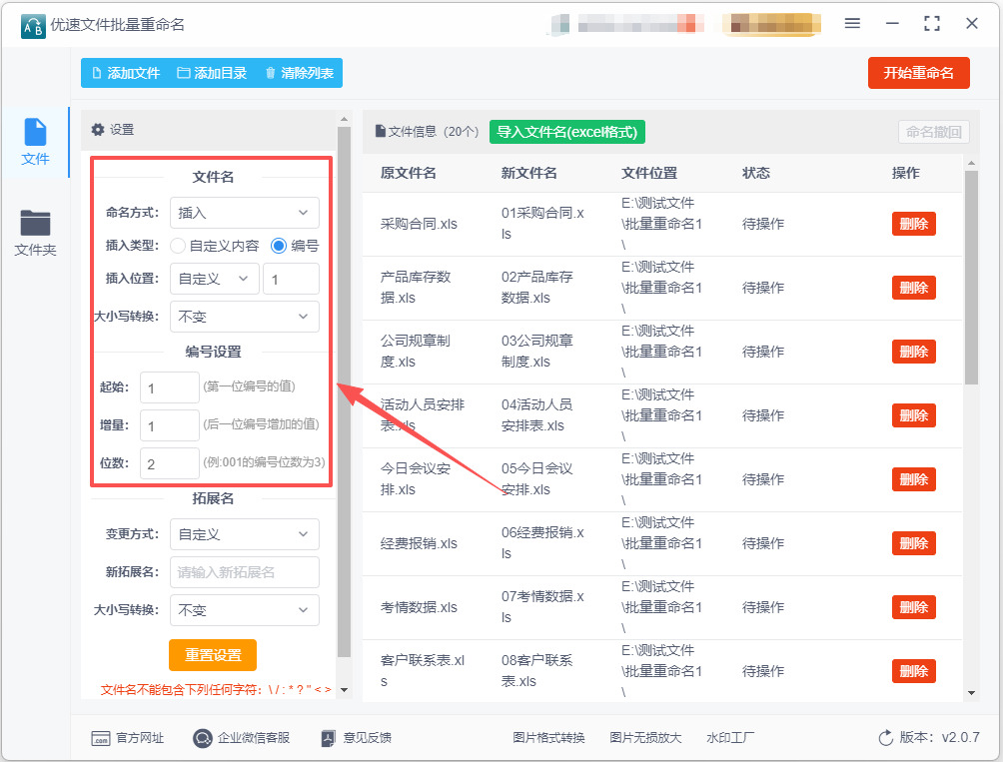
Task: Delete the 考情数据.xls row
Action: point(913,607)
